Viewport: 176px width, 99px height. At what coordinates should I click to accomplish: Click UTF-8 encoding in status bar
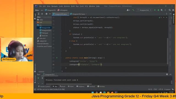coord(161,89)
